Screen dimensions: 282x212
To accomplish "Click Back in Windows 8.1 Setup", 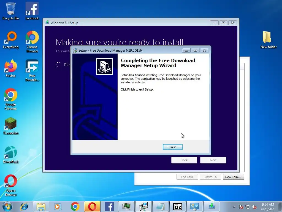I will pos(184,160).
